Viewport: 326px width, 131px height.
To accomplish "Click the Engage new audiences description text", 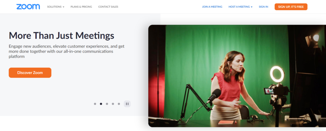I will coord(67,51).
